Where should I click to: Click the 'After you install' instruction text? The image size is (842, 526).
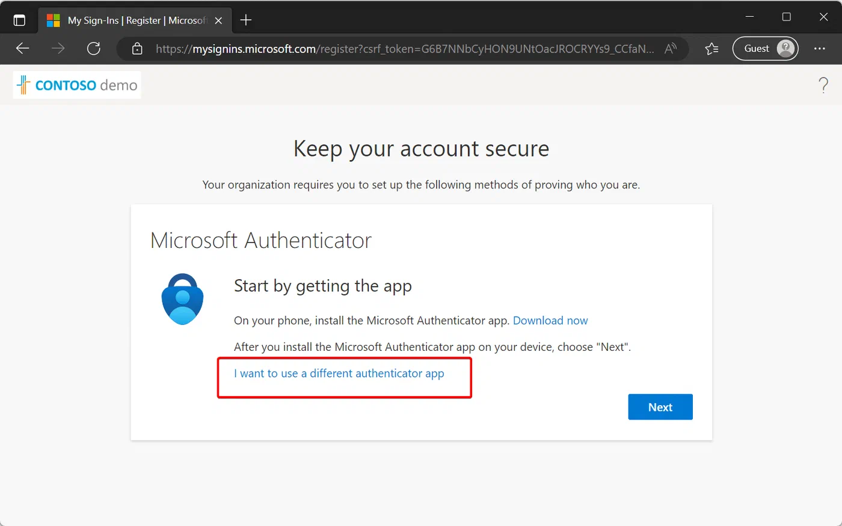tap(432, 347)
